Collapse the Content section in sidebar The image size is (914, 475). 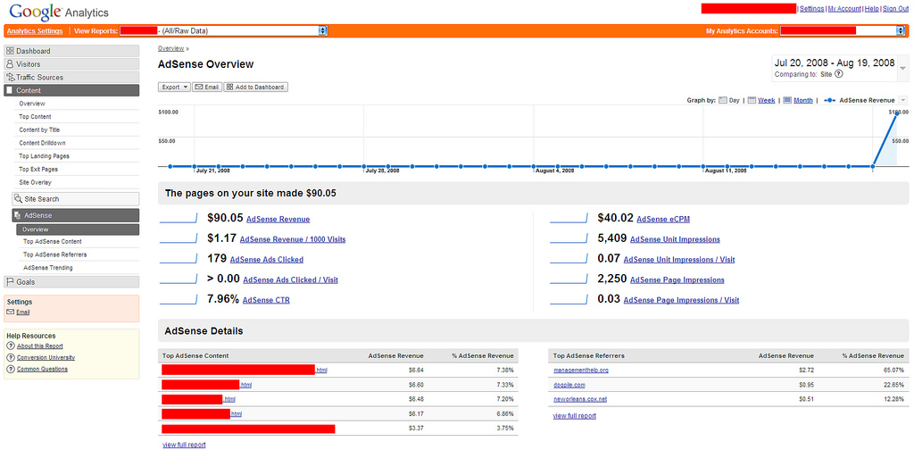[71, 90]
